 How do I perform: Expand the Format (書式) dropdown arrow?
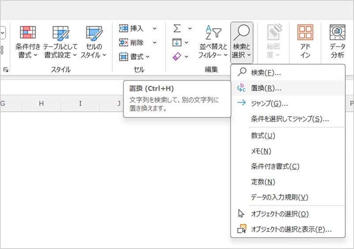tap(148, 57)
